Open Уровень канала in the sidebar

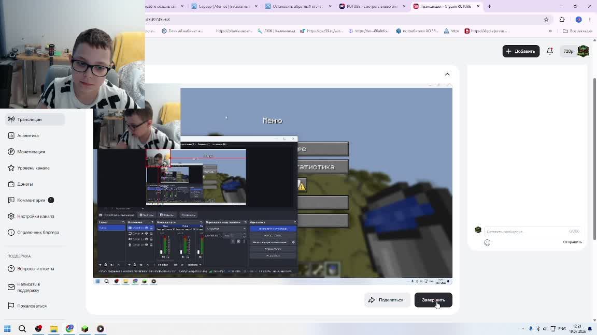35,168
